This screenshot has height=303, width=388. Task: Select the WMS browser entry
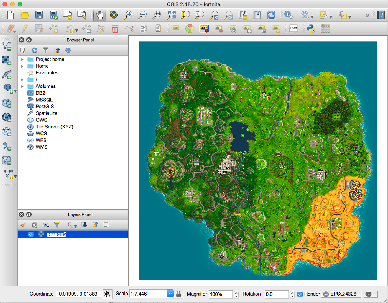coord(42,147)
